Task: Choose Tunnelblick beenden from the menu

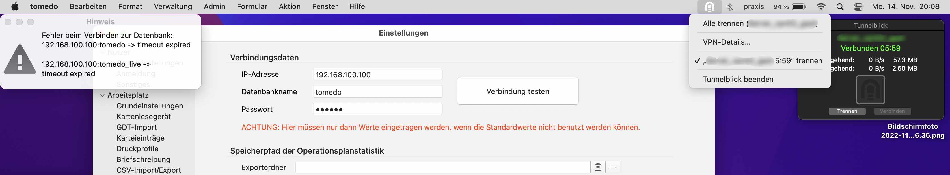Action: [x=738, y=79]
